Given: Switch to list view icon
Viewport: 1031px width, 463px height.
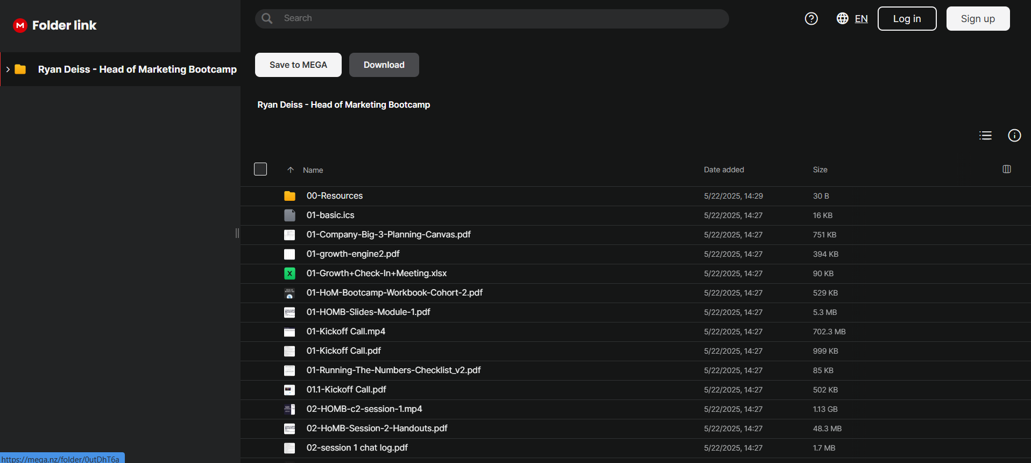Looking at the screenshot, I should point(985,136).
